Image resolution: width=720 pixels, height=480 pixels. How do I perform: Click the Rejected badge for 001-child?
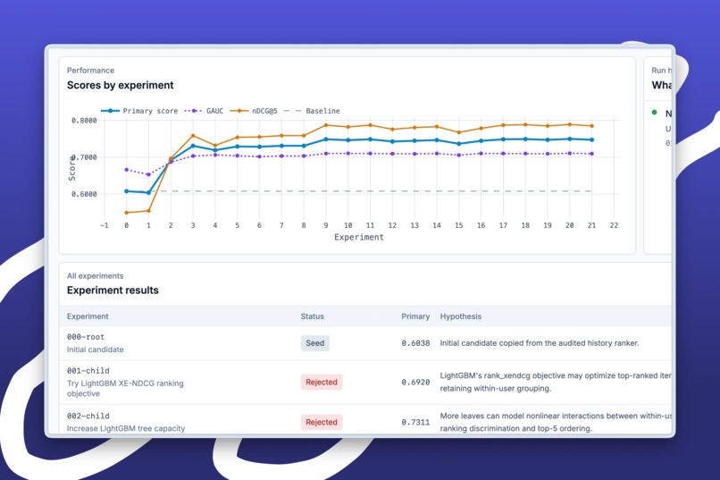[x=322, y=383]
